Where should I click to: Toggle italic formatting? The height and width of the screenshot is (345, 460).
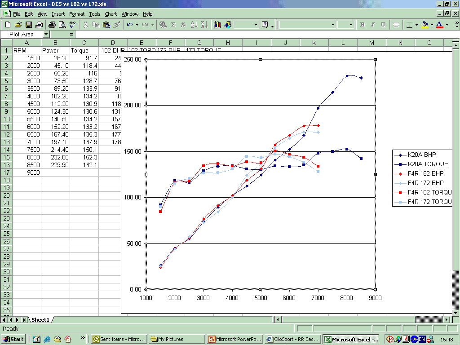pyautogui.click(x=373, y=25)
